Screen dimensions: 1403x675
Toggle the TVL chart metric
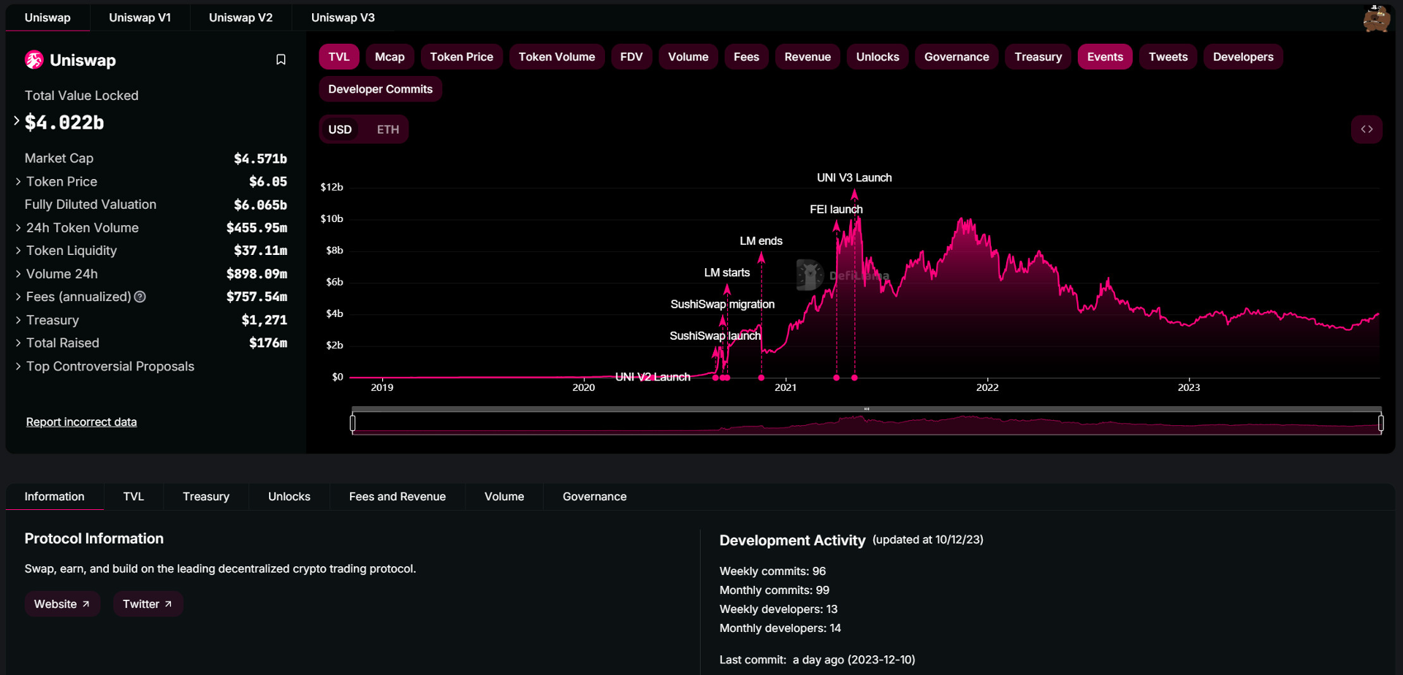coord(339,57)
